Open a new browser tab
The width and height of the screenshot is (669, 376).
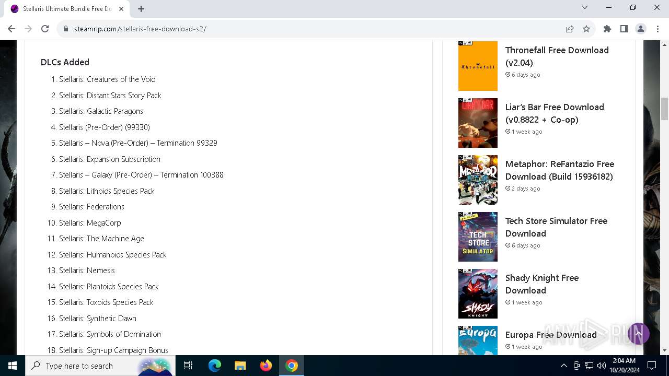141,8
